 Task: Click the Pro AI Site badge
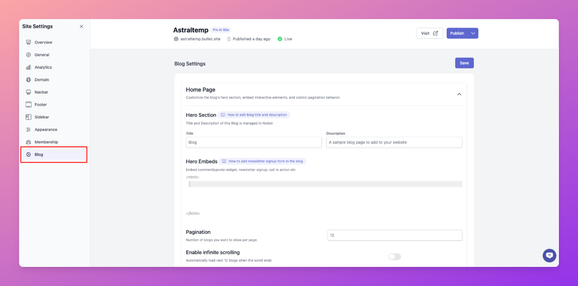point(221,30)
